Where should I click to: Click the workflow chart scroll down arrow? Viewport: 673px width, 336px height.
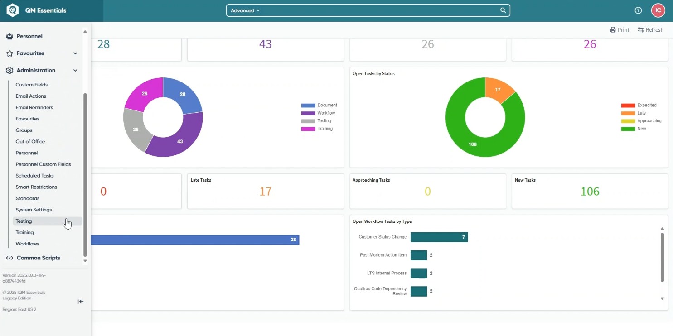coord(662,298)
